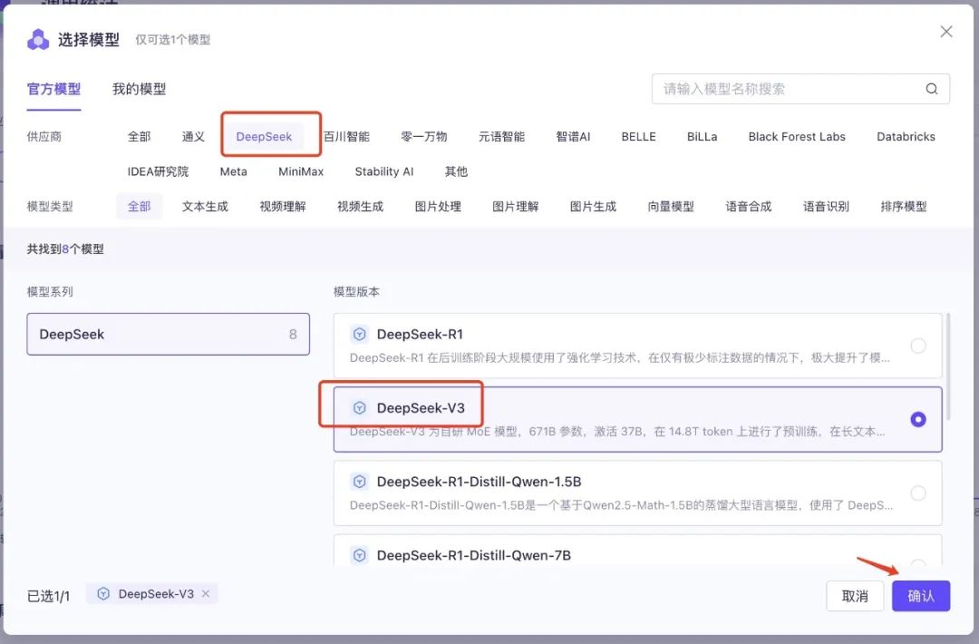Click the DeepSeek-V3 model icon in list

pyautogui.click(x=360, y=408)
